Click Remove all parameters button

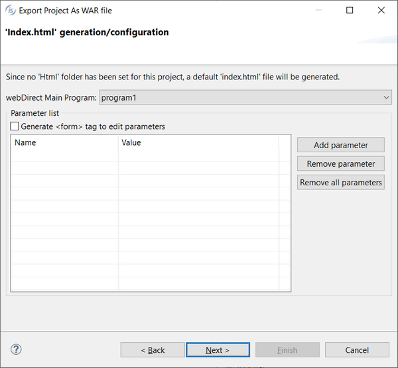[341, 183]
